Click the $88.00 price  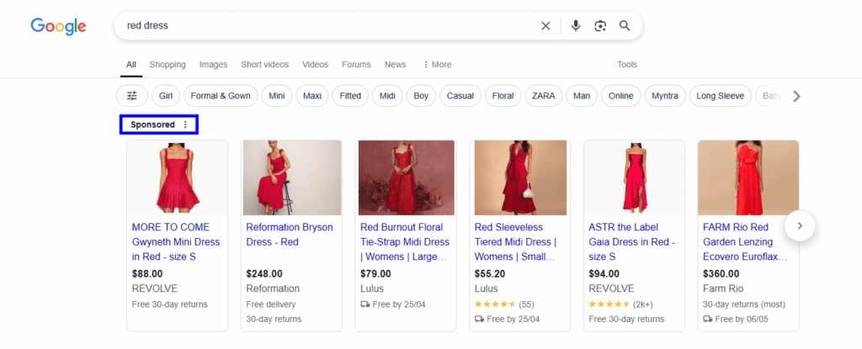coord(147,273)
